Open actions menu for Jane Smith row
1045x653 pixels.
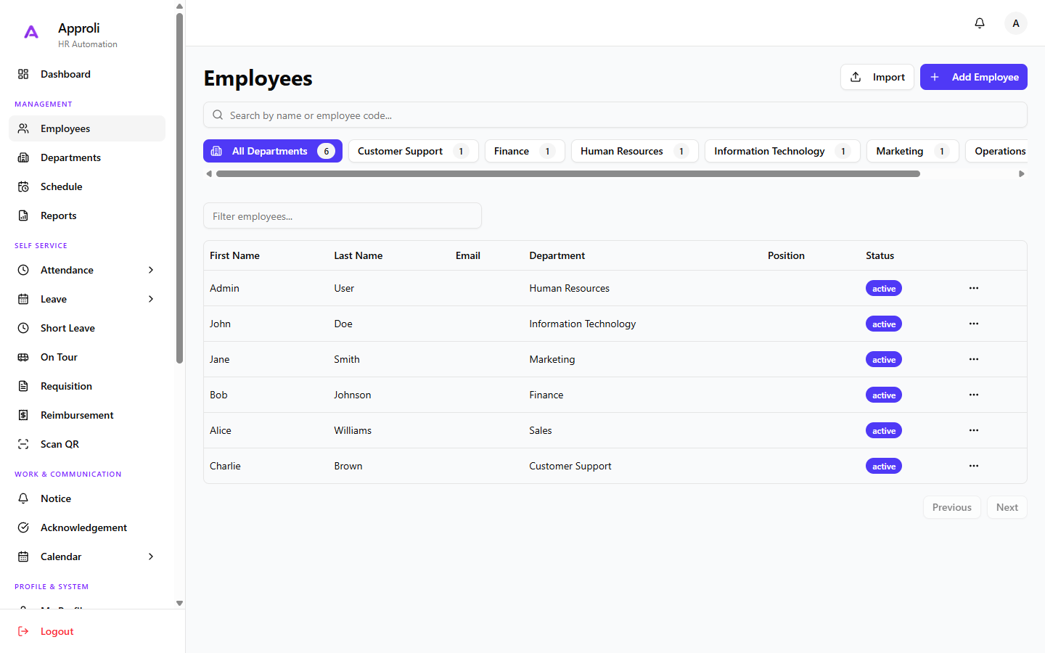[974, 359]
